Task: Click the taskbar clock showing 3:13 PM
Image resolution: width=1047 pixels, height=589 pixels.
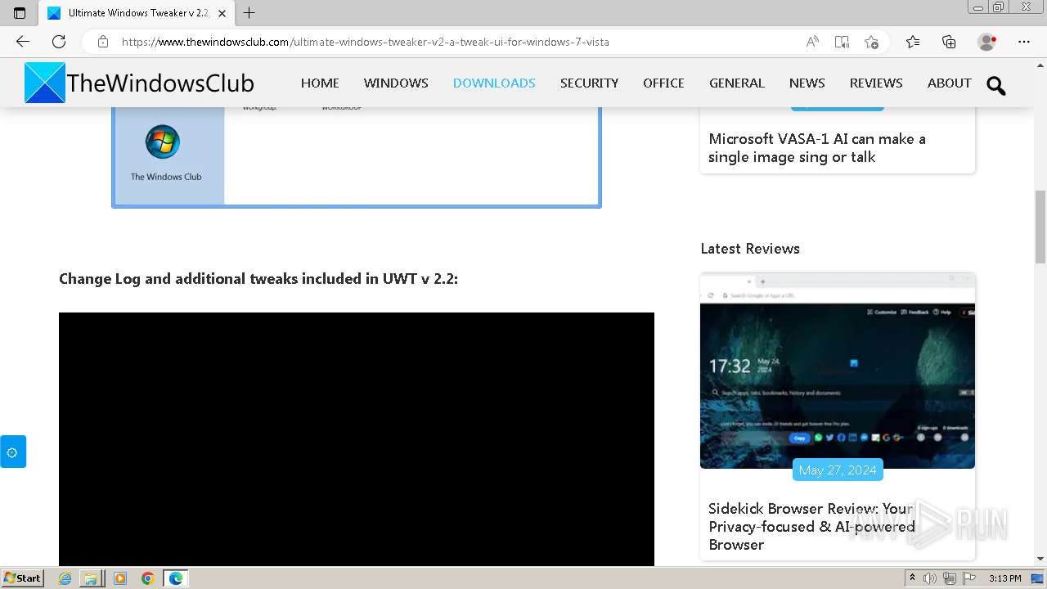Action: [1005, 578]
